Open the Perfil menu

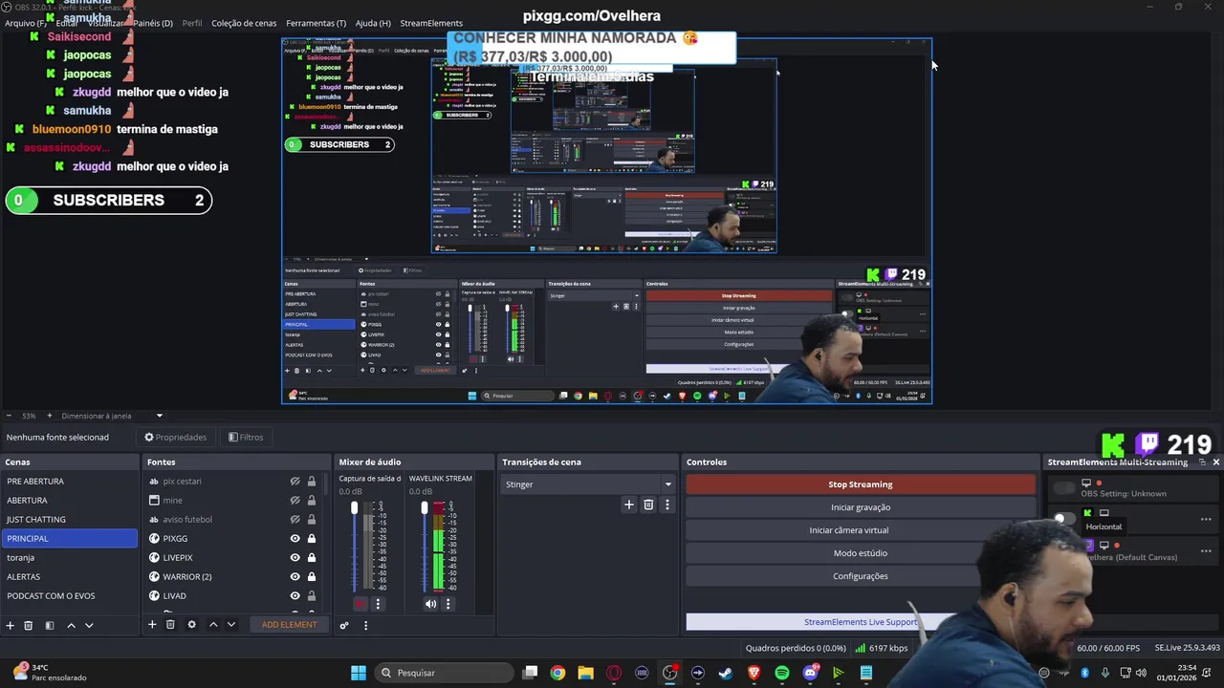click(x=191, y=23)
